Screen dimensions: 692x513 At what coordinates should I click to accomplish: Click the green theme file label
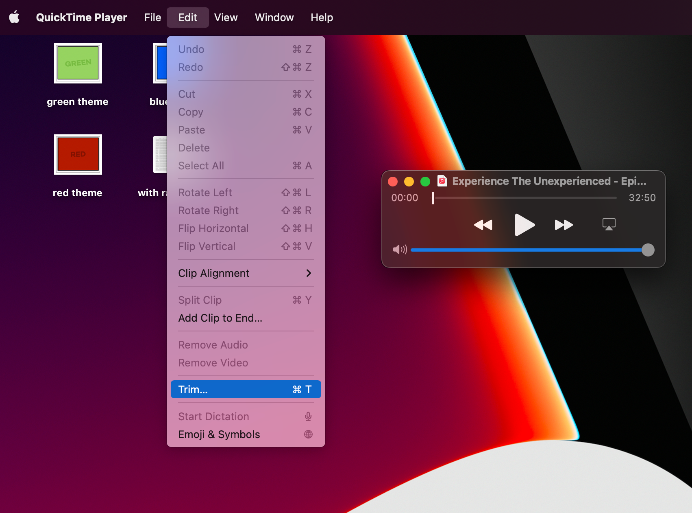78,102
